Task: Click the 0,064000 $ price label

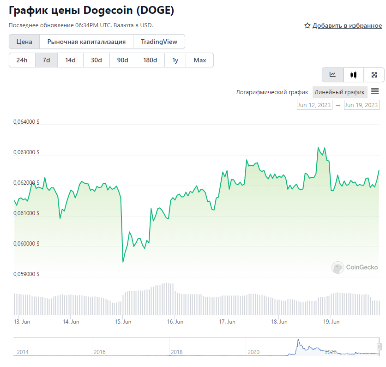Action: pyautogui.click(x=26, y=122)
